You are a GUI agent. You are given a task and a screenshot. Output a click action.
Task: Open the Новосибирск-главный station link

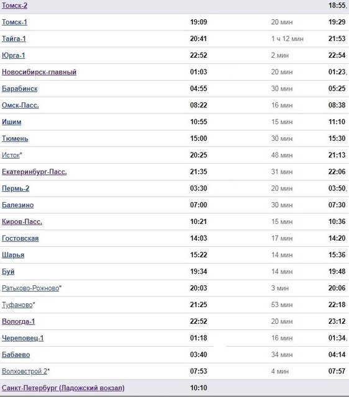tap(39, 72)
